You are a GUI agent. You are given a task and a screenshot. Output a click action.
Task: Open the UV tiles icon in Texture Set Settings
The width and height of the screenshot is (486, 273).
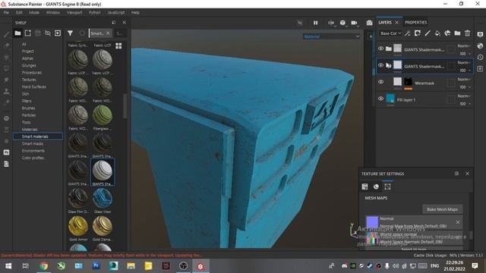click(x=387, y=187)
